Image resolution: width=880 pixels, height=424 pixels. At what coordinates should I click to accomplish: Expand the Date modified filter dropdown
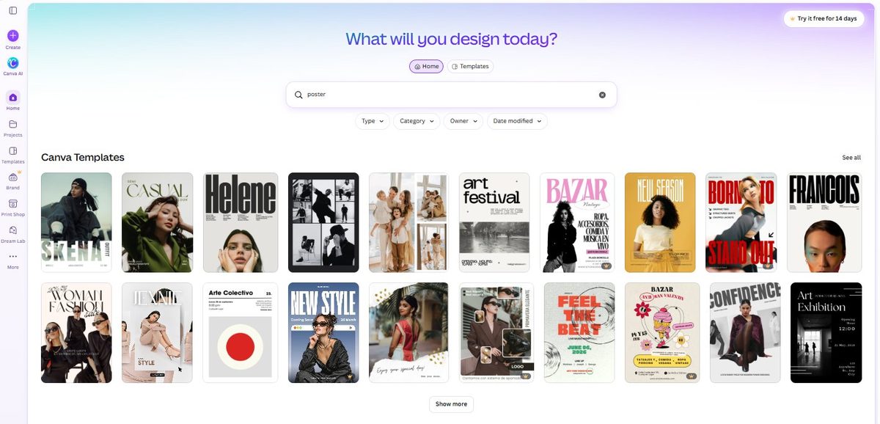517,121
